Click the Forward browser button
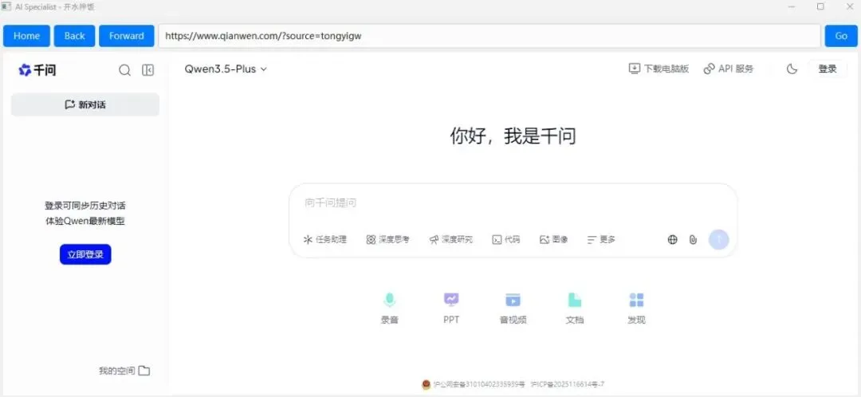Viewport: 861px width, 397px height. [x=126, y=36]
